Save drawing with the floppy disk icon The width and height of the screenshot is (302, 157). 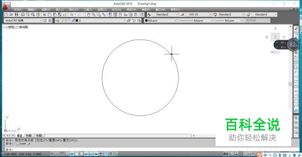[17, 14]
